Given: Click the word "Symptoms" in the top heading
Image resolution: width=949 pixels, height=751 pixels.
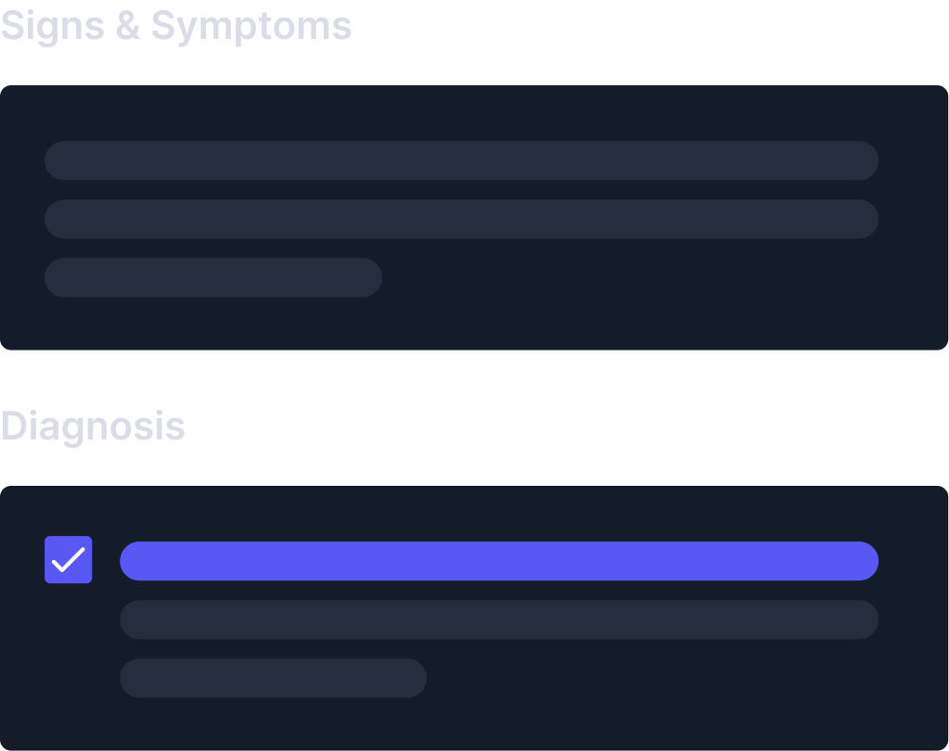Looking at the screenshot, I should tap(251, 26).
